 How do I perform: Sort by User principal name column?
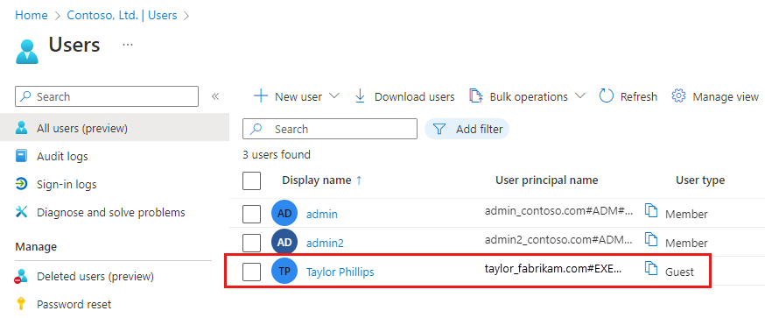pos(546,180)
